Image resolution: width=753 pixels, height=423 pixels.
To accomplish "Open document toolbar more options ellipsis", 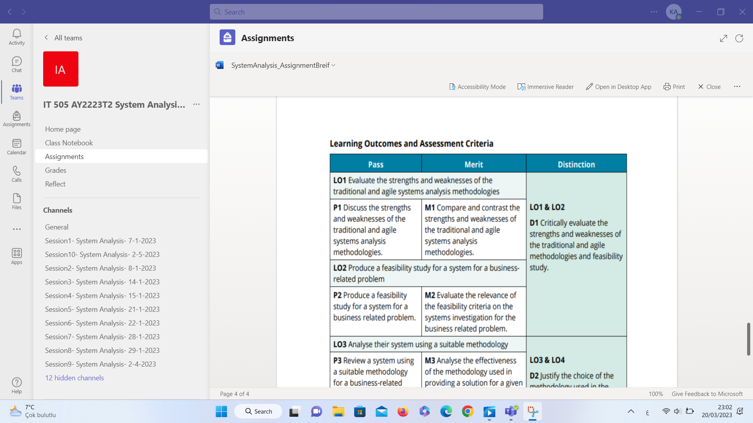I will point(737,87).
